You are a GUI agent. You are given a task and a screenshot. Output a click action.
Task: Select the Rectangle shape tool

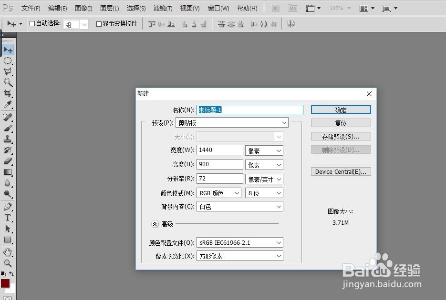pos(8,240)
